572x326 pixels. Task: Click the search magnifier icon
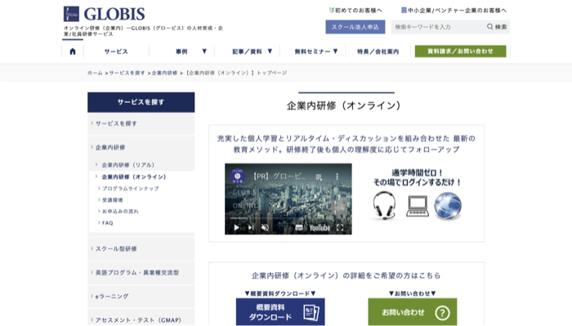click(x=490, y=27)
